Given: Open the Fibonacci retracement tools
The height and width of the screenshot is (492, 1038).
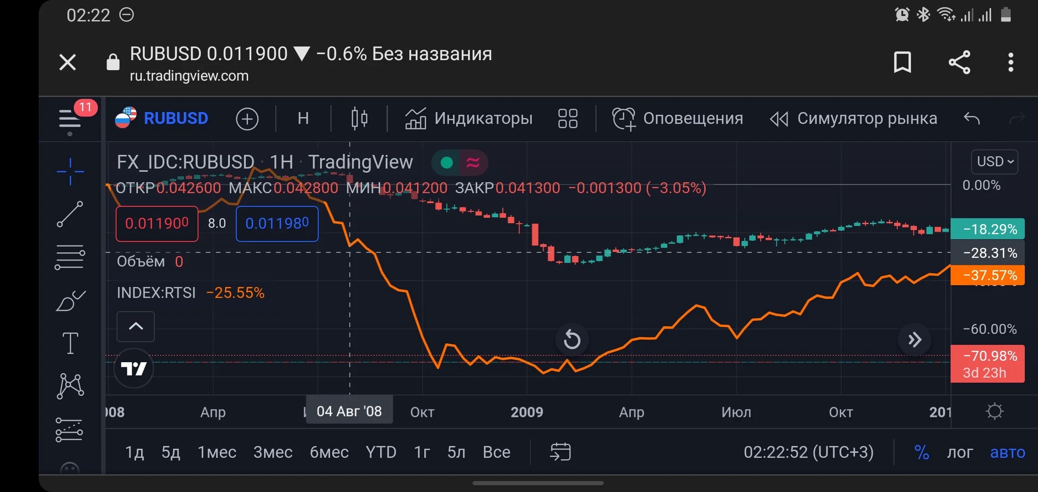Looking at the screenshot, I should pyautogui.click(x=70, y=257).
